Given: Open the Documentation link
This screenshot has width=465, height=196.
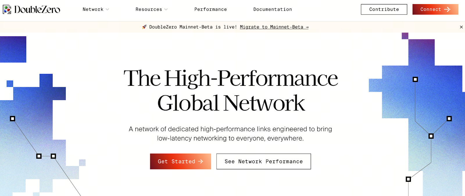Looking at the screenshot, I should coord(273,9).
